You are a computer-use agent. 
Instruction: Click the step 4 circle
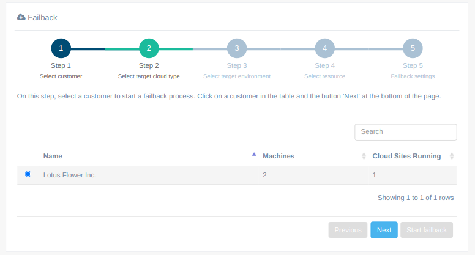point(325,48)
